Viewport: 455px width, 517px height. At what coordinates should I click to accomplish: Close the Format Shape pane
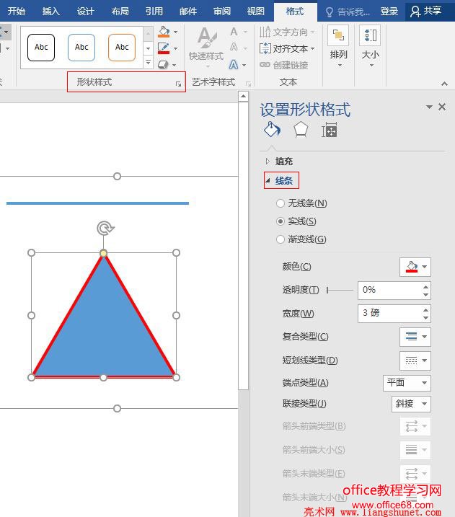pos(442,107)
